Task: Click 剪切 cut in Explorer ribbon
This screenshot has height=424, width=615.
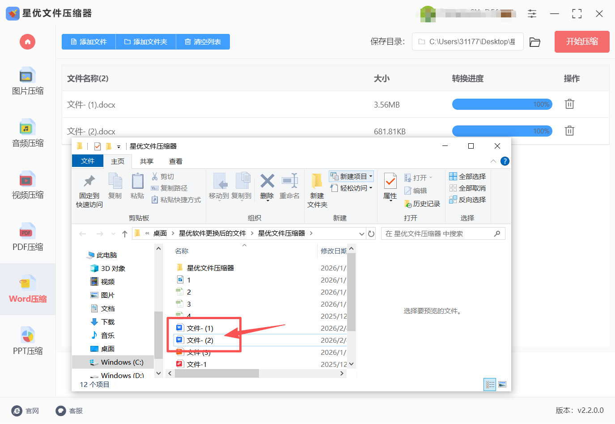Action: tap(163, 177)
